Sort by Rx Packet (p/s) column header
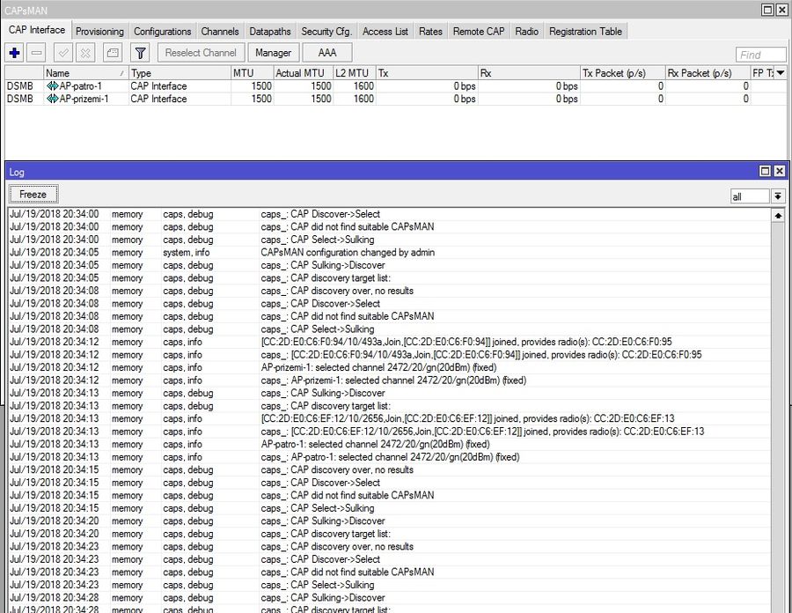Image resolution: width=792 pixels, height=613 pixels. click(708, 73)
